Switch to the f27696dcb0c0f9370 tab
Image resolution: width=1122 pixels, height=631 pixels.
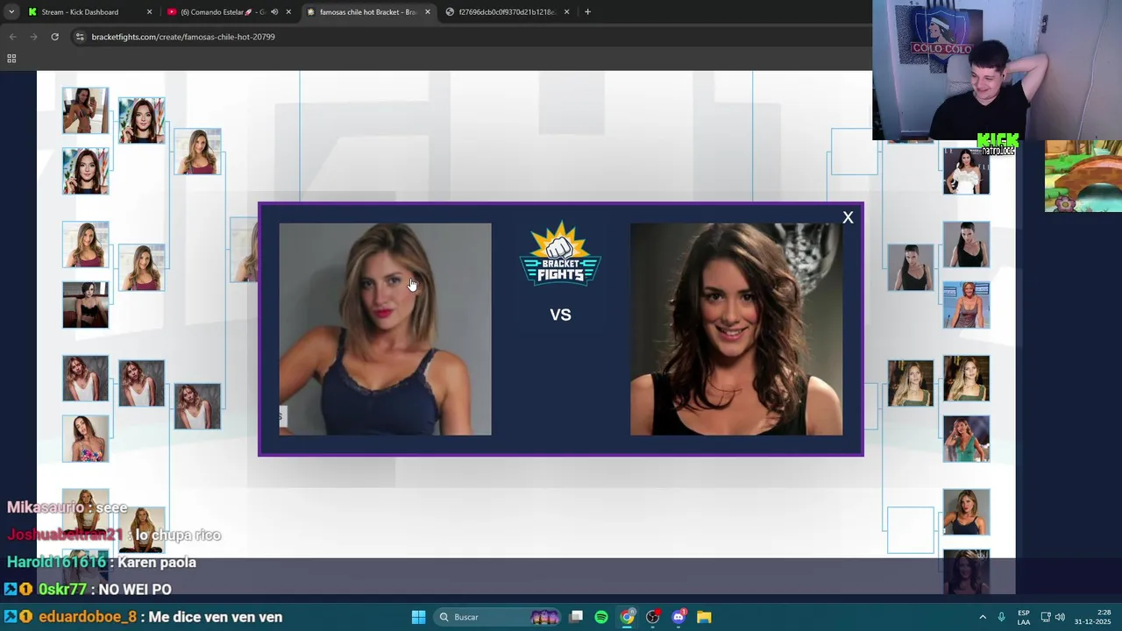pyautogui.click(x=507, y=12)
